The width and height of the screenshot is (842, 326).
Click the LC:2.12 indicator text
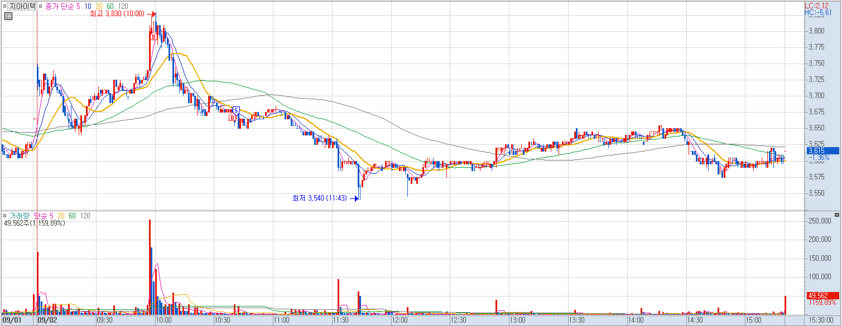tap(817, 6)
